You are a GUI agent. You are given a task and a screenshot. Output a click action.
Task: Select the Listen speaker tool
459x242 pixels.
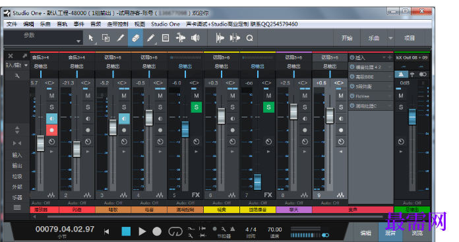click(195, 38)
